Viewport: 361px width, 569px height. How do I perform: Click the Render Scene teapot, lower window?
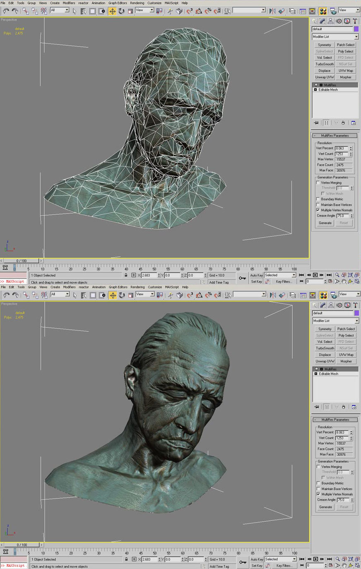(x=333, y=295)
